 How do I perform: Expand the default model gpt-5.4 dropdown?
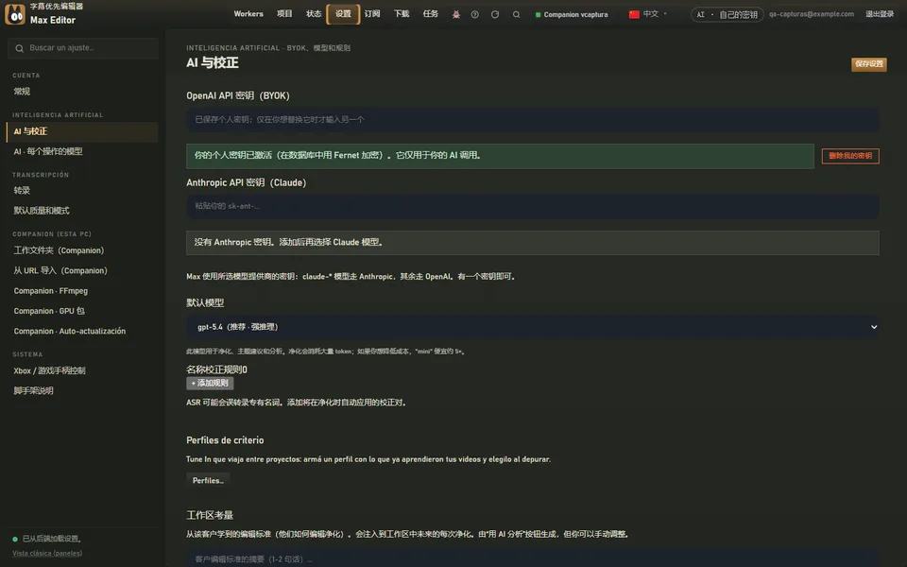point(532,327)
